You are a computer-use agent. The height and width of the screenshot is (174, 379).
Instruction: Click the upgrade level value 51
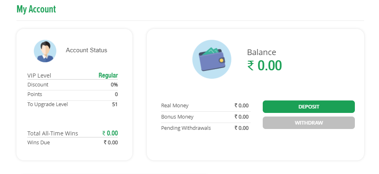(115, 104)
